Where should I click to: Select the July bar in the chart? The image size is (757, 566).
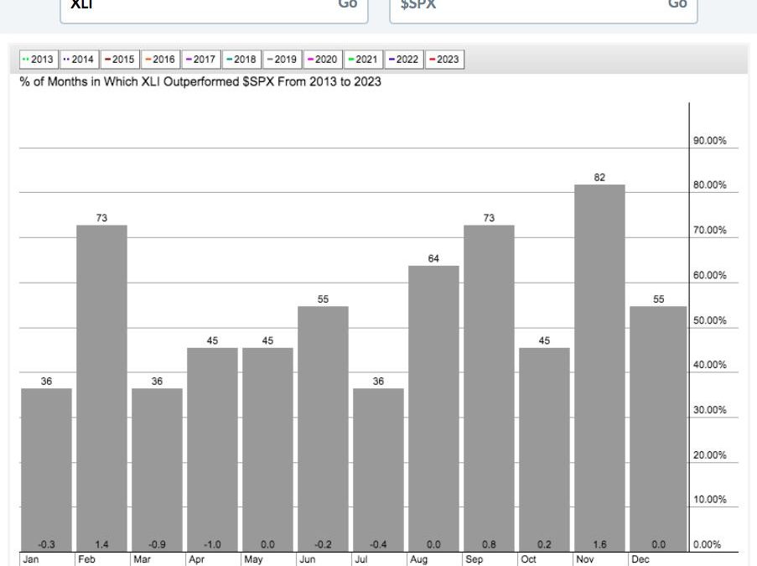pyautogui.click(x=379, y=470)
